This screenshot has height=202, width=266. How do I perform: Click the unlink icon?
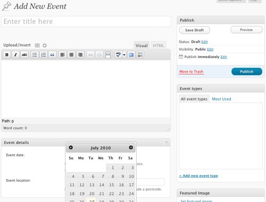tap(99, 55)
